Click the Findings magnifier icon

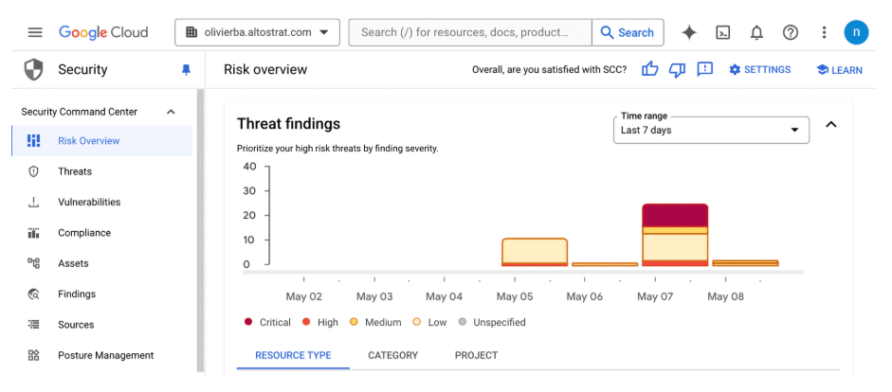(33, 294)
